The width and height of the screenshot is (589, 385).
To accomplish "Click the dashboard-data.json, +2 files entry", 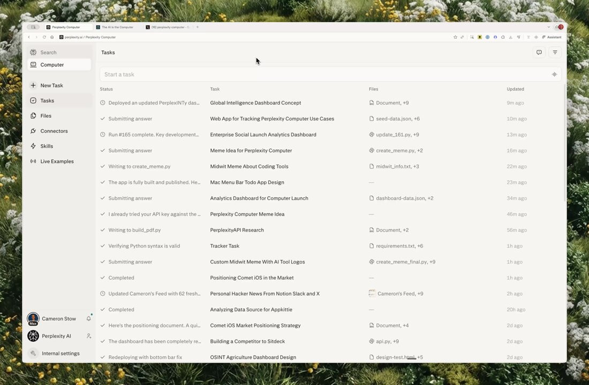I will coord(401,198).
